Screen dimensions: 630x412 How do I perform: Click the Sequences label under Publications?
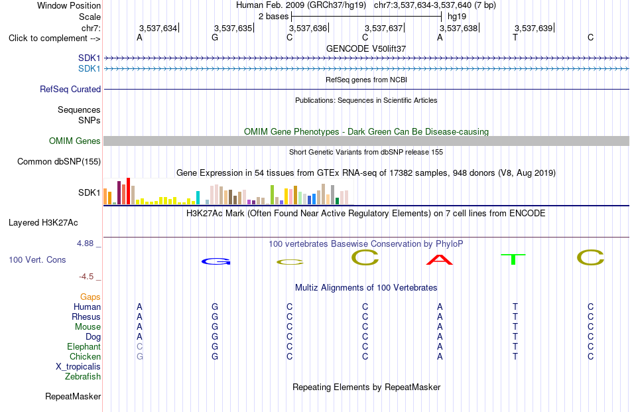[x=79, y=110]
